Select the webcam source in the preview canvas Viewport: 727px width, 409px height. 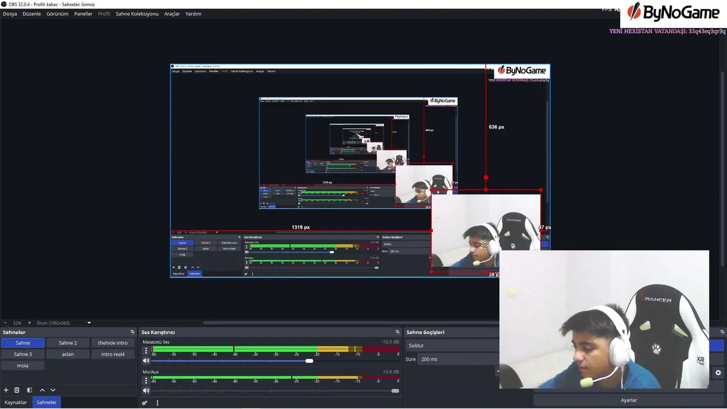(x=486, y=230)
